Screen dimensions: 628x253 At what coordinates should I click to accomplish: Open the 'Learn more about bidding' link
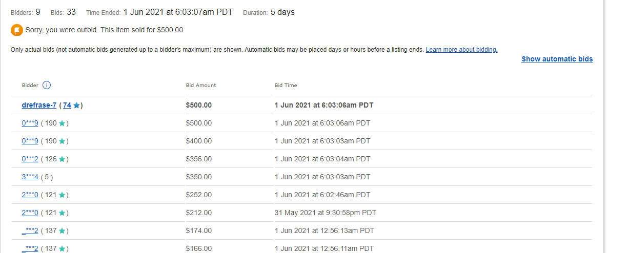tap(461, 50)
